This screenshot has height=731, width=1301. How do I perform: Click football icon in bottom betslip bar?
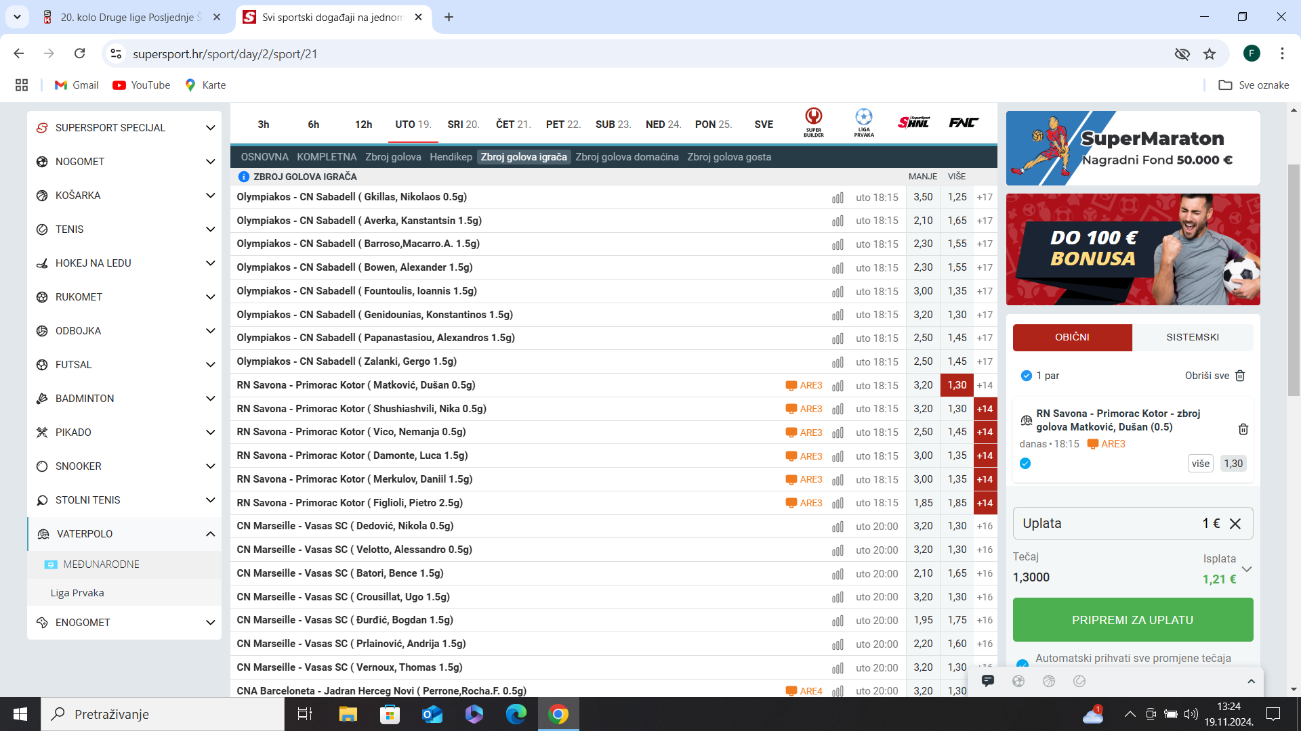click(x=1018, y=681)
